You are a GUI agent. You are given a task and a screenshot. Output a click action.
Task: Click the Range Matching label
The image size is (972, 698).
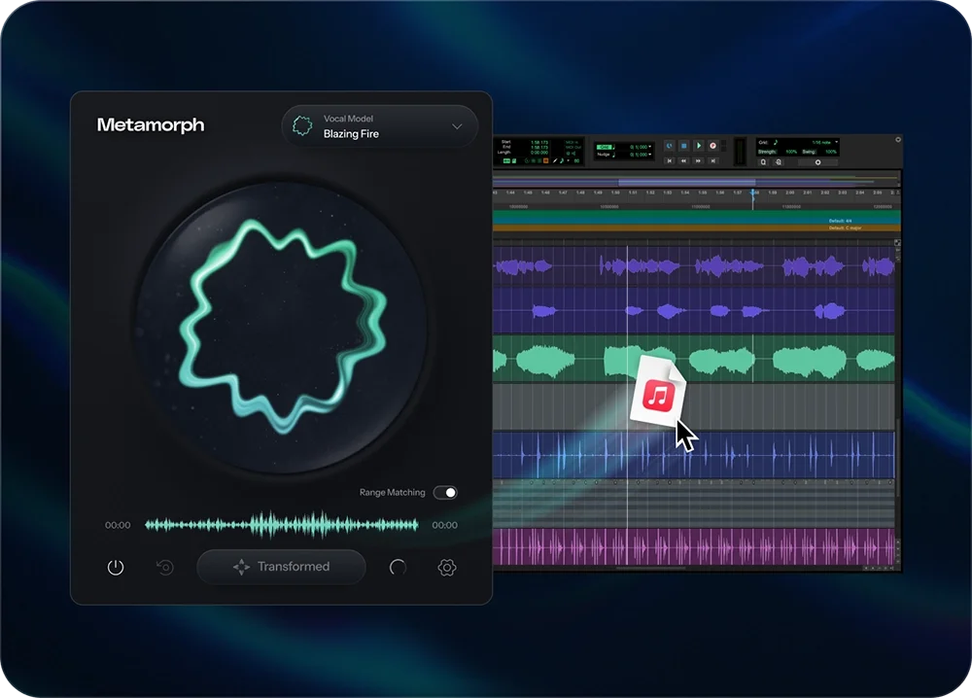393,492
